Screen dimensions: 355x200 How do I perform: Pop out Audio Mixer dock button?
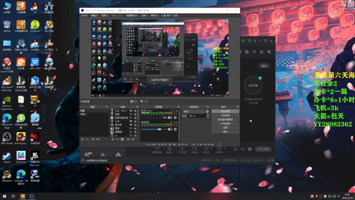(x=179, y=107)
